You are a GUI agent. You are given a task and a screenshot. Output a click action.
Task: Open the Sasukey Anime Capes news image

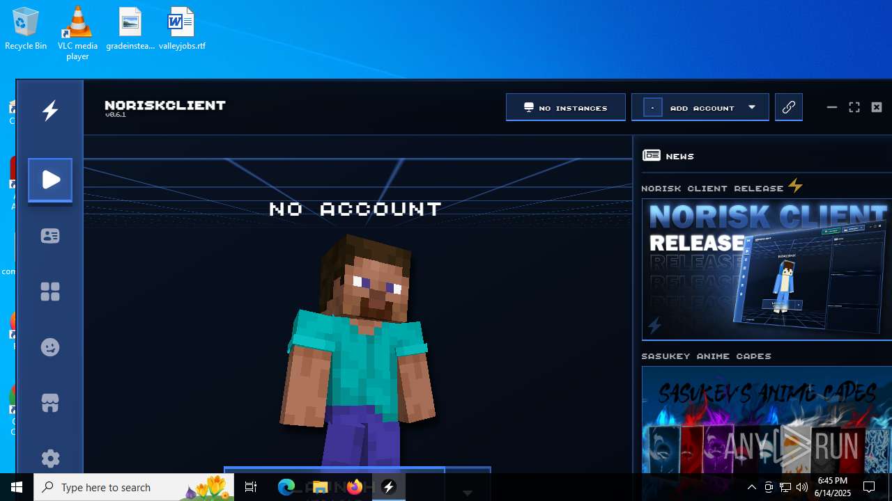coord(767,420)
